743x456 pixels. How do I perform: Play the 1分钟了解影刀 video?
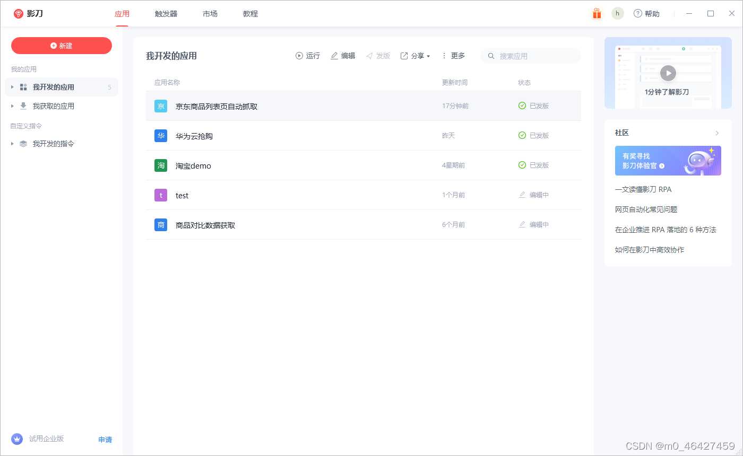pyautogui.click(x=668, y=73)
